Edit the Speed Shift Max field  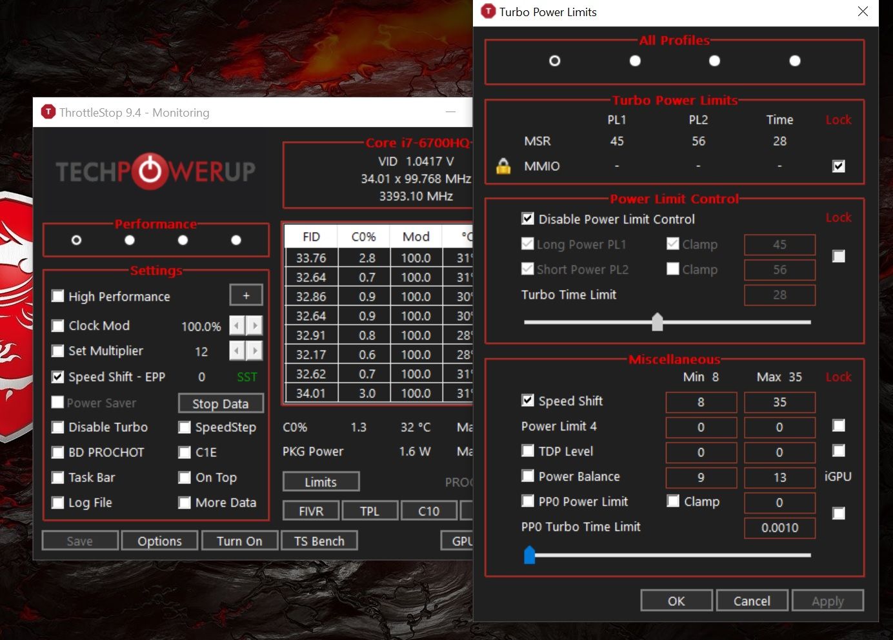click(779, 402)
